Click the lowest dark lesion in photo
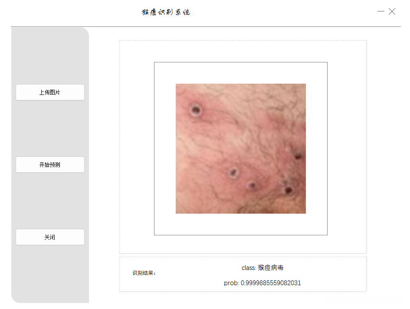 (x=288, y=190)
